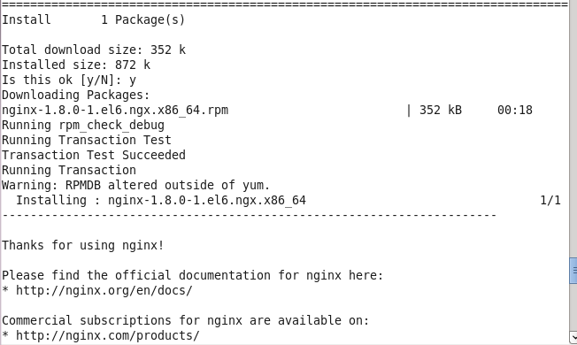
Task: Click the scrollbar track above the thumb
Action: click(x=573, y=129)
